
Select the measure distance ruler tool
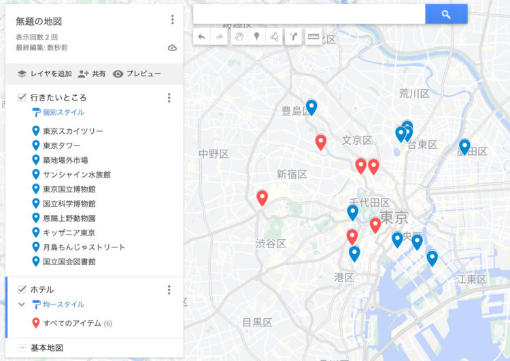(313, 37)
